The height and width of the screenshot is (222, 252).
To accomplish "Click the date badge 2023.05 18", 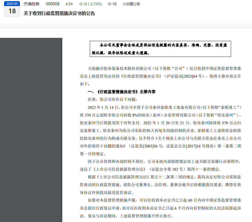I will click(12, 9).
